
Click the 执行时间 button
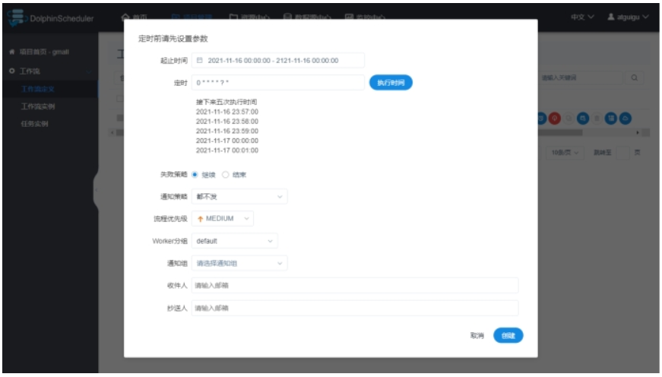coord(391,82)
